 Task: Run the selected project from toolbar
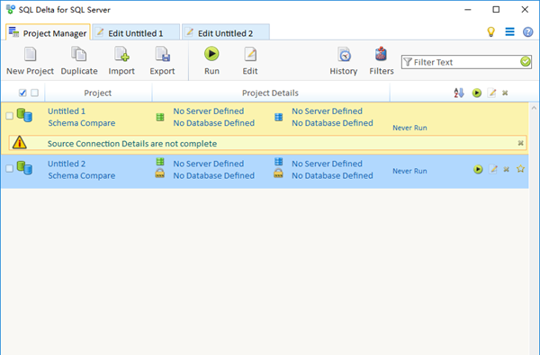(x=211, y=61)
